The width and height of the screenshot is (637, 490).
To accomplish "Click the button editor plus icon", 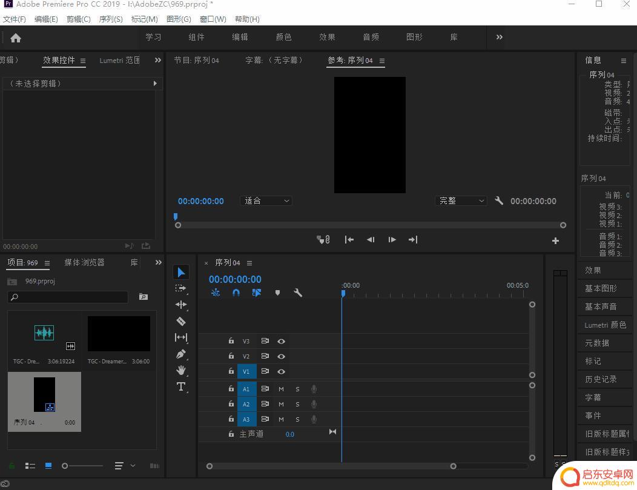I will coord(555,240).
